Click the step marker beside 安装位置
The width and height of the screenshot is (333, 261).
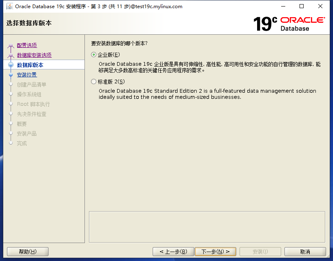click(11, 75)
